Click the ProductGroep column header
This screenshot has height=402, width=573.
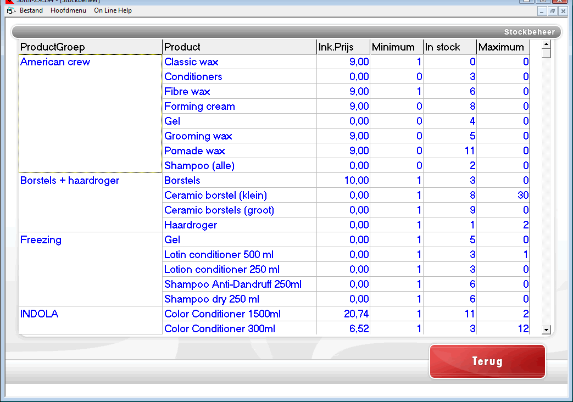click(90, 47)
